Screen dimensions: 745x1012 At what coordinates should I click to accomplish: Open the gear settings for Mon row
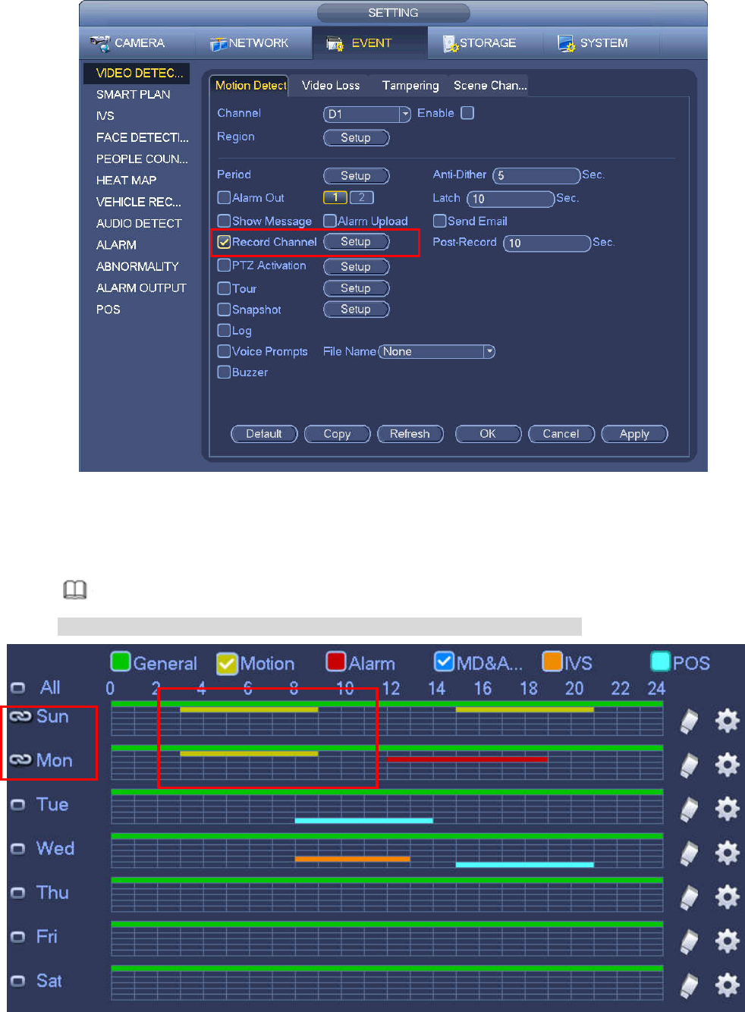[727, 765]
